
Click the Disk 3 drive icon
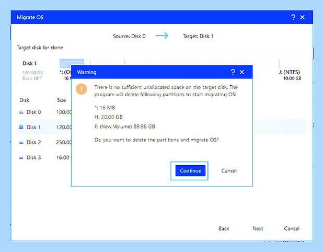pyautogui.click(x=21, y=157)
